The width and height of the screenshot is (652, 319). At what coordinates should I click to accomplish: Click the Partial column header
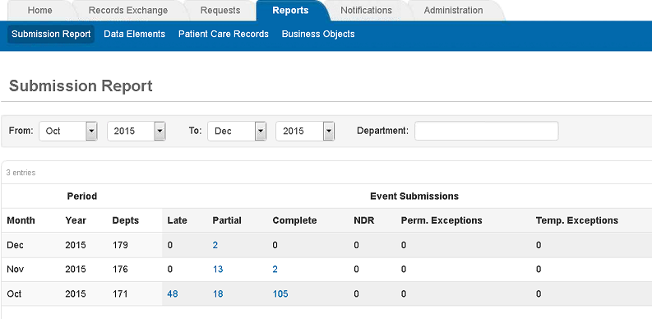[x=227, y=220]
